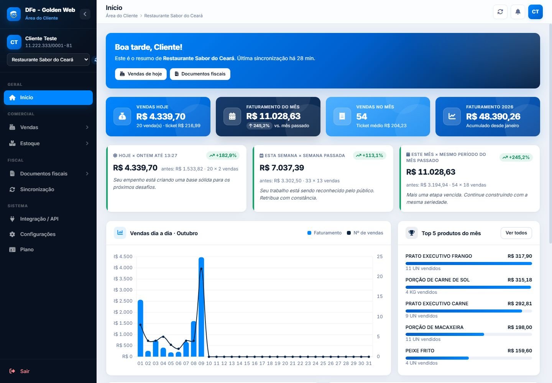Open Sincronização via its arrows icon in sidebar
This screenshot has height=383, width=552.
12,190
